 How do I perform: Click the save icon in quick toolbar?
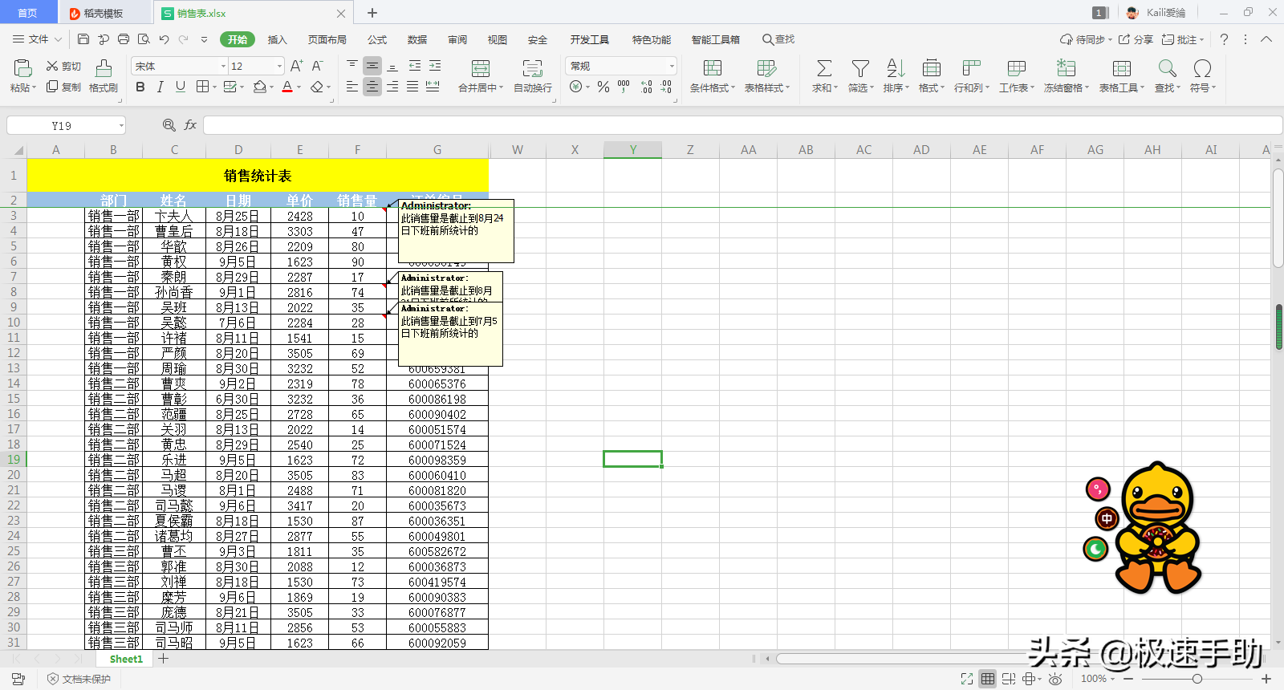83,39
